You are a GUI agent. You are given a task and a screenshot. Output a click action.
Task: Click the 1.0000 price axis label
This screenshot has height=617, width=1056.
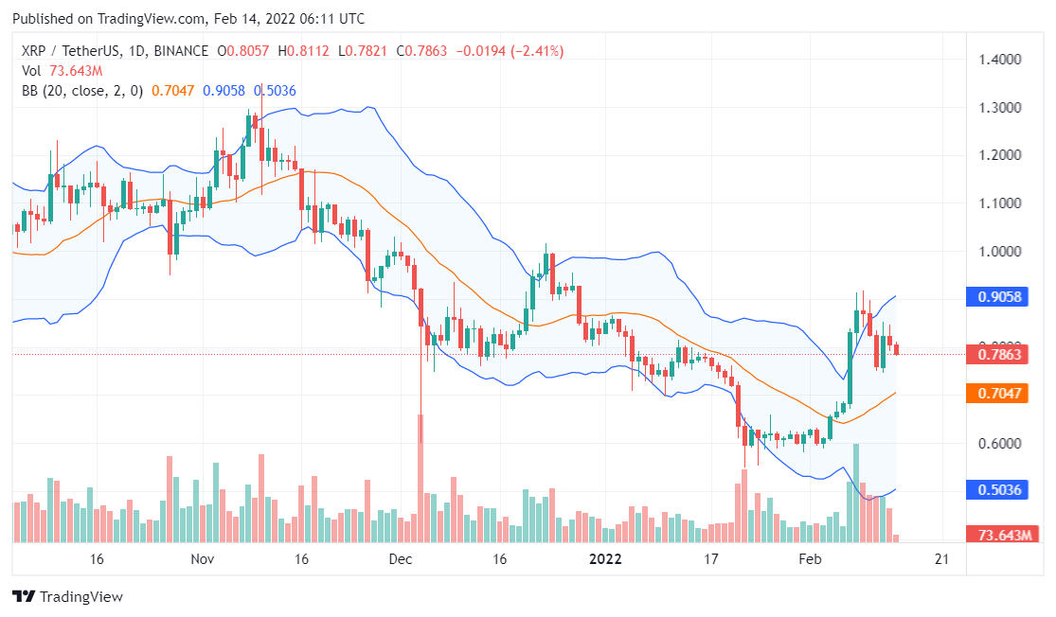click(999, 252)
